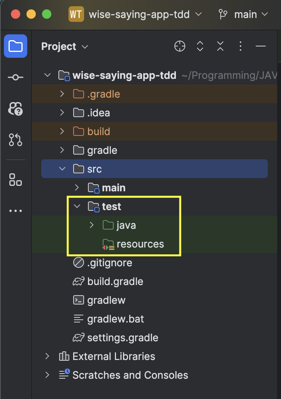Expand the .idea folder

(62, 113)
